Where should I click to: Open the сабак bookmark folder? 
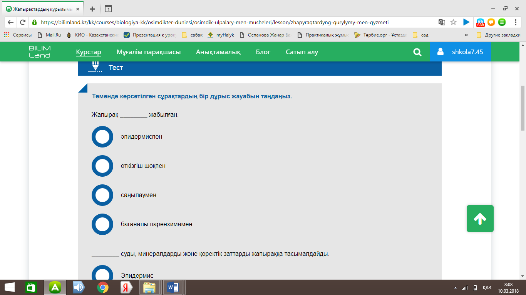(x=192, y=35)
